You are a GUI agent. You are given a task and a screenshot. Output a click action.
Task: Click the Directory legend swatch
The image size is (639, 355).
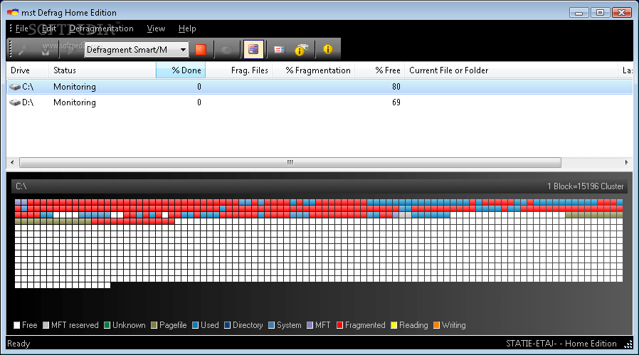pyautogui.click(x=228, y=325)
